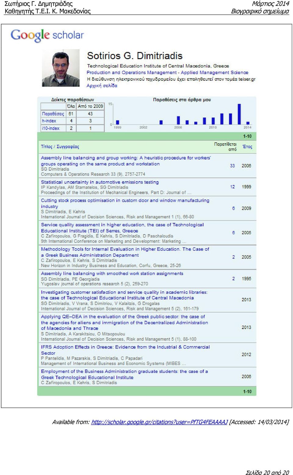Screen dimensions: 293x475
Task: Select Computers & Operations Research 33 (9) text
Action: click(93, 174)
